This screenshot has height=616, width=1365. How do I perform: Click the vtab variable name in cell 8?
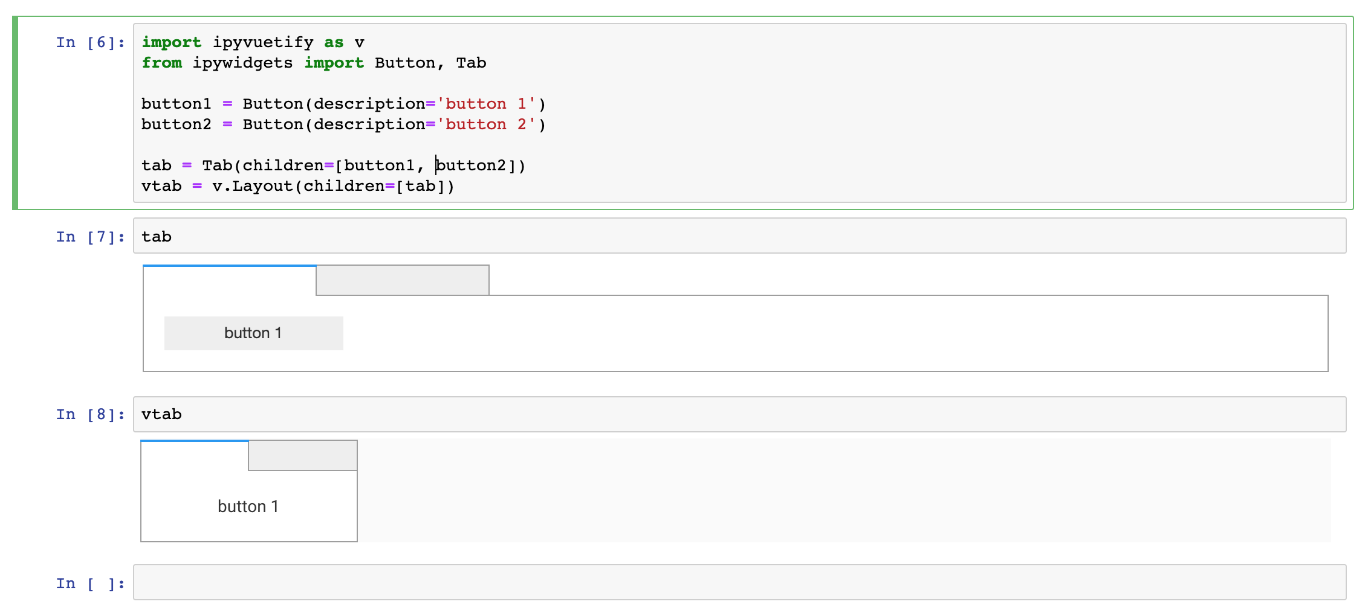pos(161,414)
